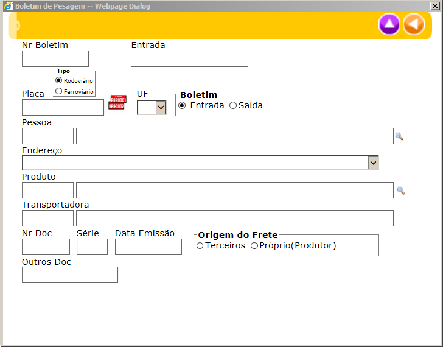Open the UF dropdown
The width and height of the screenshot is (443, 347).
coord(161,108)
